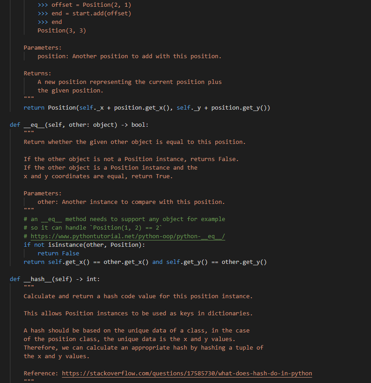The image size is (371, 383).
Task: Click the 'def' keyword before __eq__
Action: (x=15, y=125)
